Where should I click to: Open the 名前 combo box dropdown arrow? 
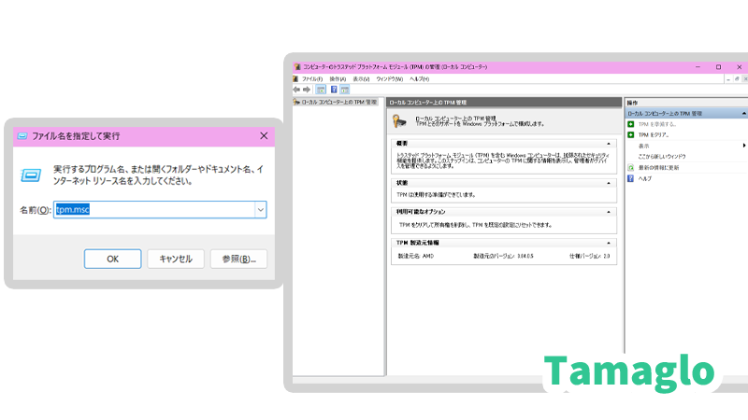(x=260, y=210)
